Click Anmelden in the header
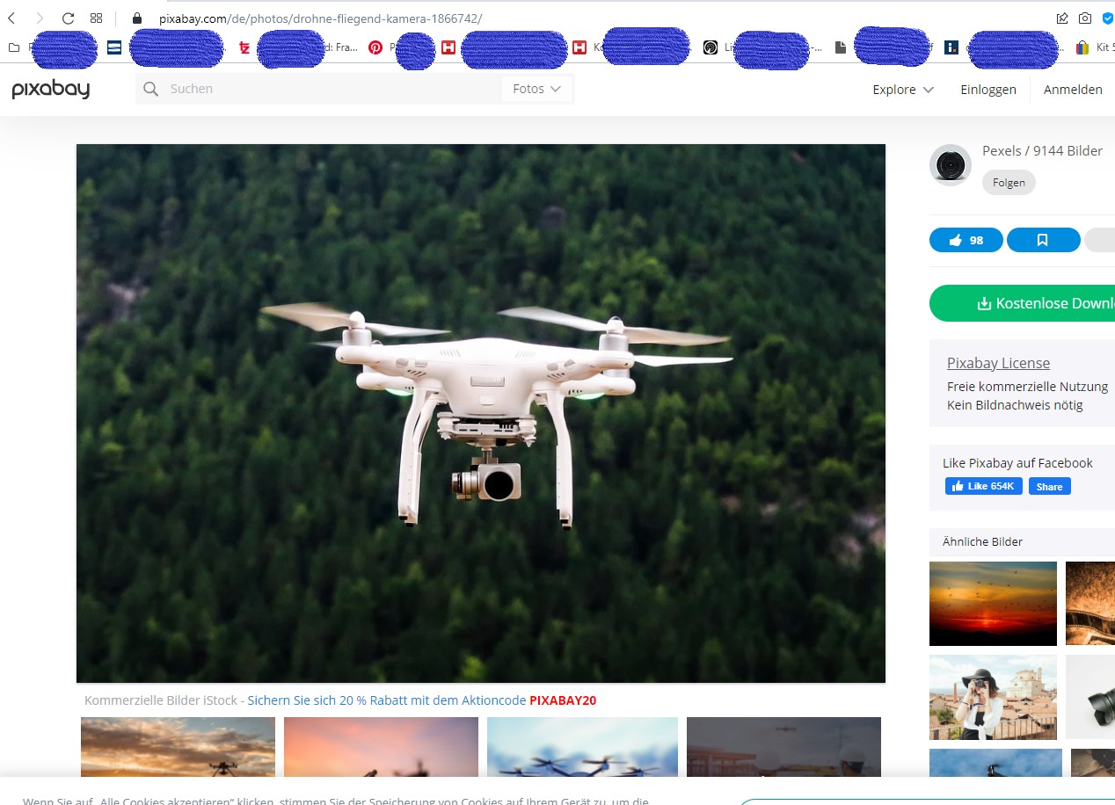The image size is (1115, 805). click(1072, 90)
